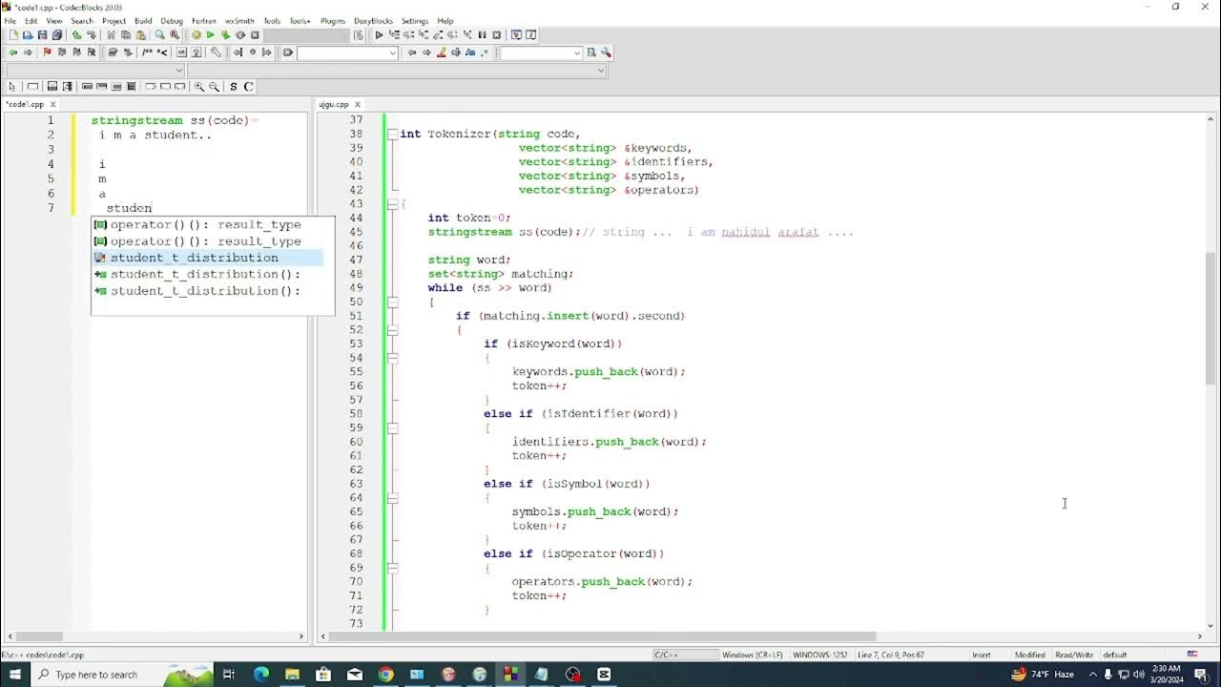
Task: Zoom in using magnifier plus icon
Action: coord(199,86)
